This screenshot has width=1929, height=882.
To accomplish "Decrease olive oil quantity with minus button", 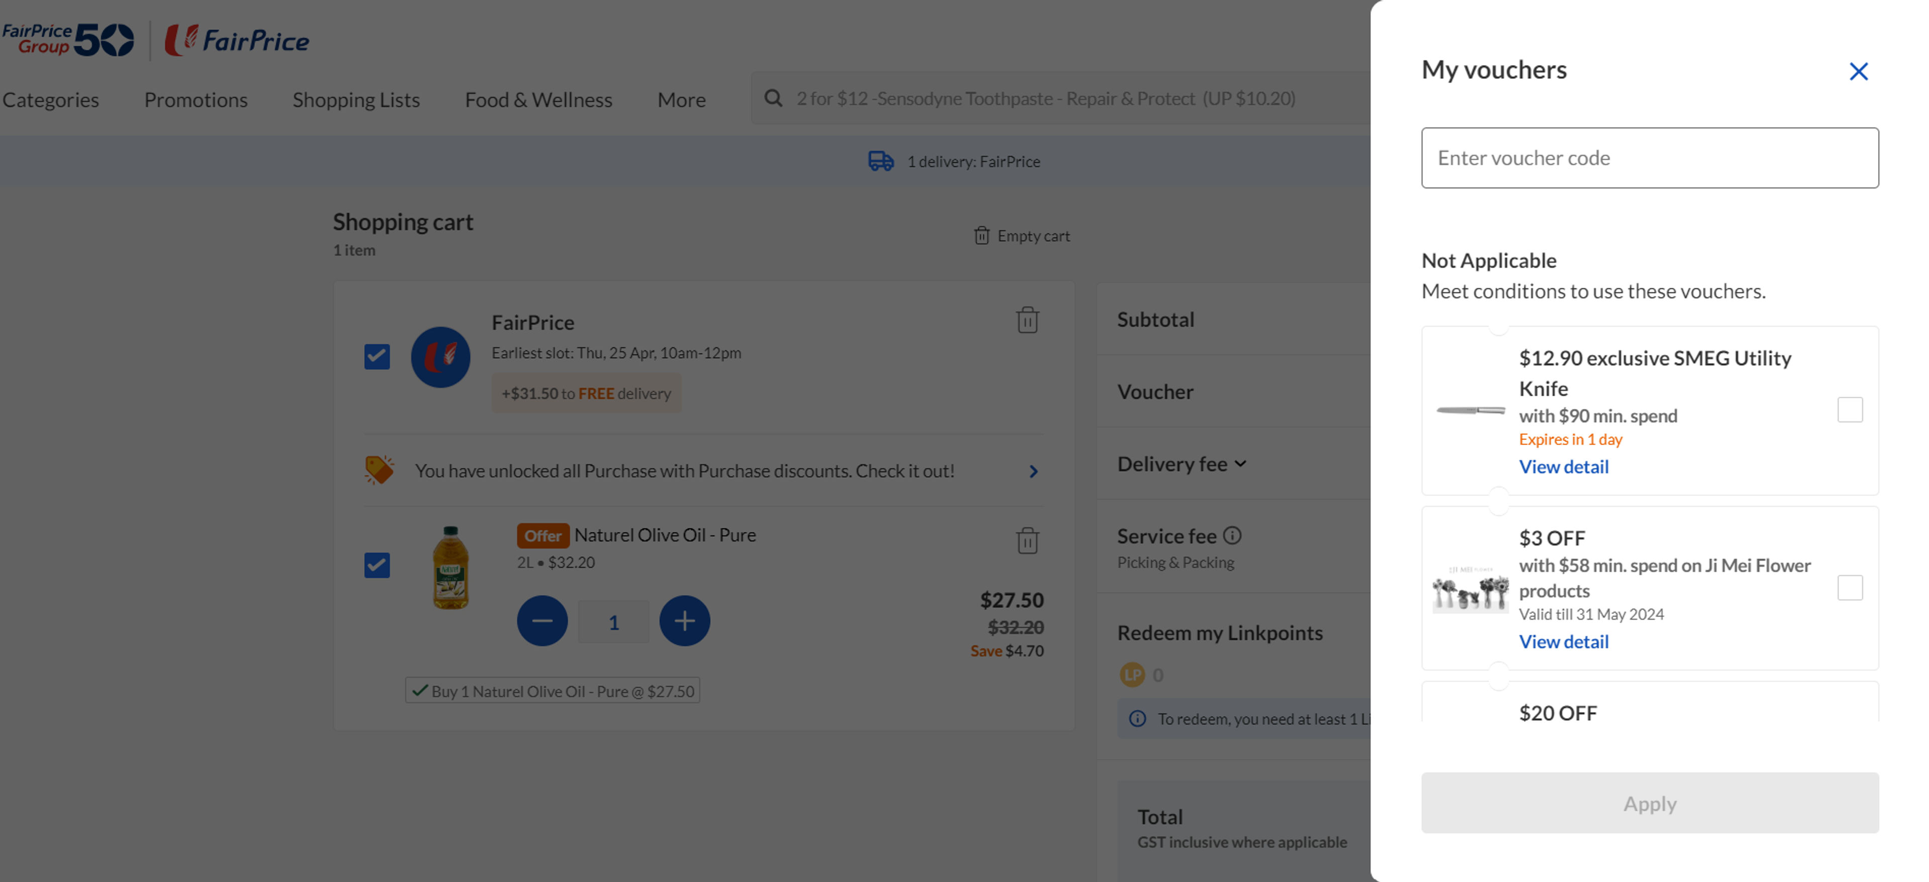I will tap(542, 621).
